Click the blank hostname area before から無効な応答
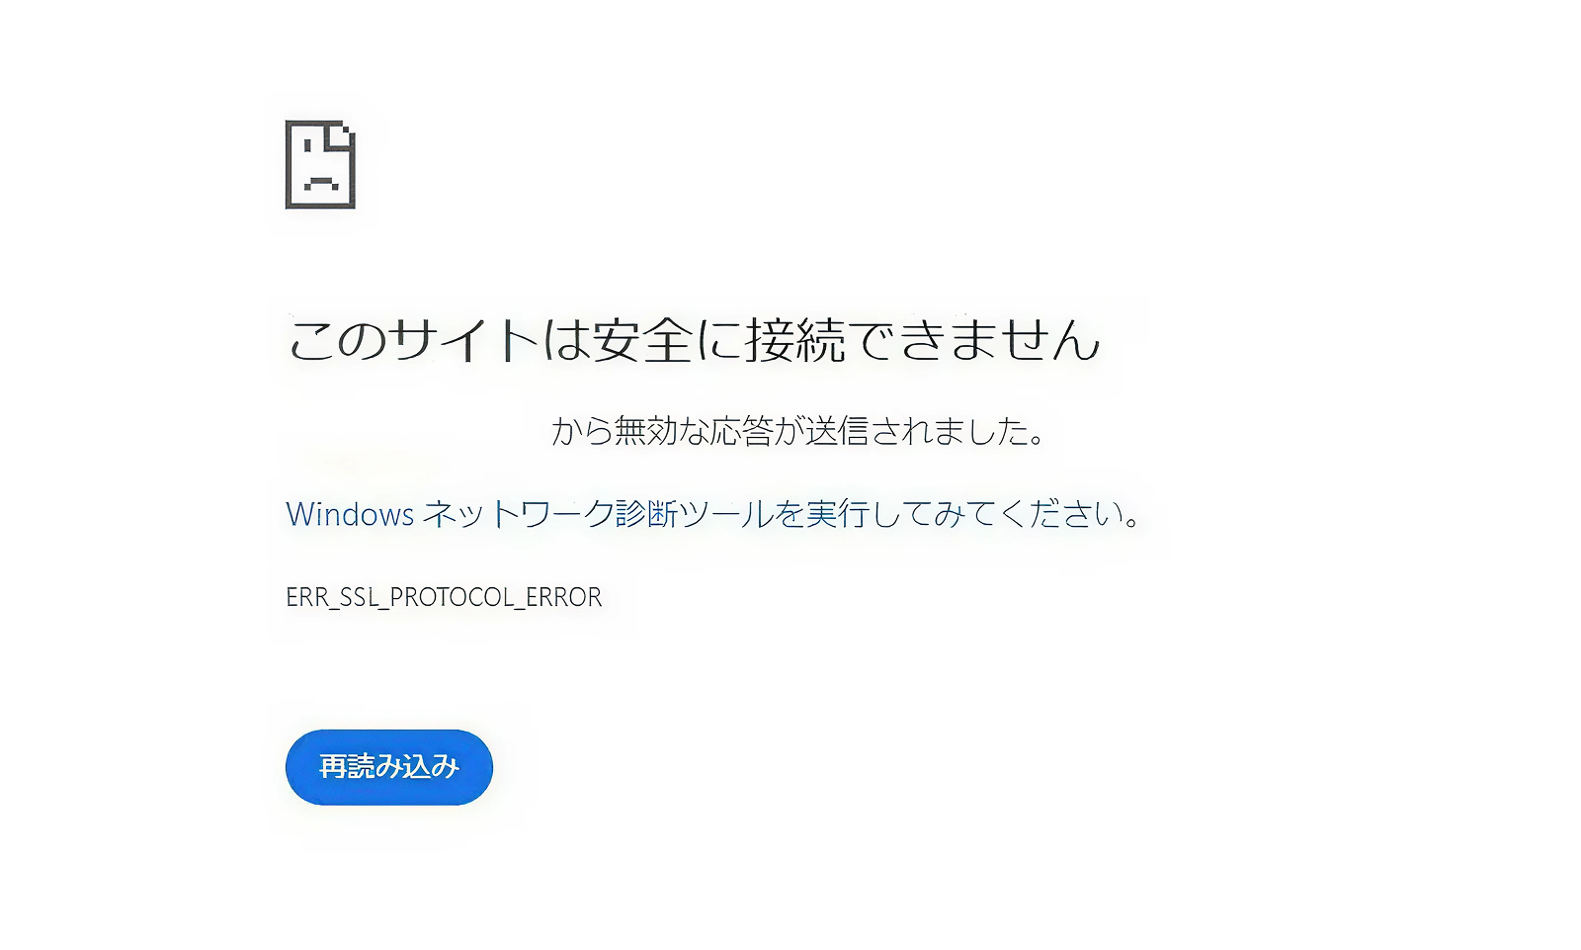Screen dimensions: 1581x950 [417, 431]
